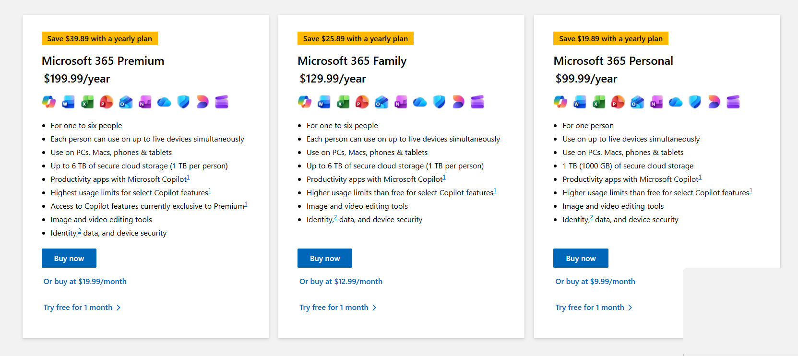
Task: Click the 'Save $25.89 with a yearly plan' banner
Action: pos(356,38)
